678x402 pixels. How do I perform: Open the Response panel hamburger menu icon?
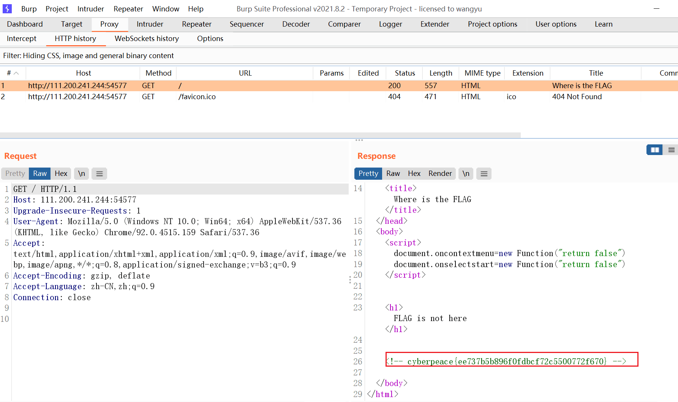point(484,174)
